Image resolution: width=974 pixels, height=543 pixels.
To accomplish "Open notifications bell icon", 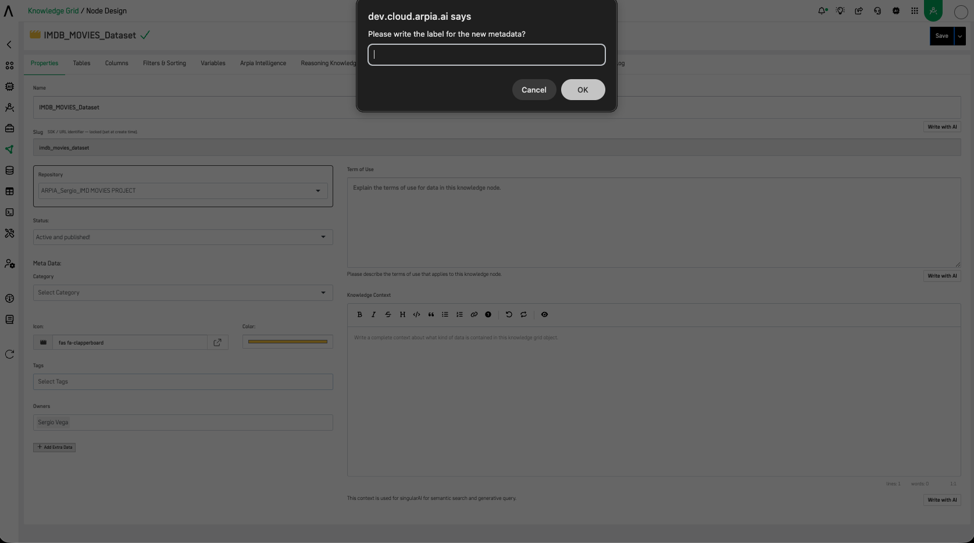I will 822,10.
